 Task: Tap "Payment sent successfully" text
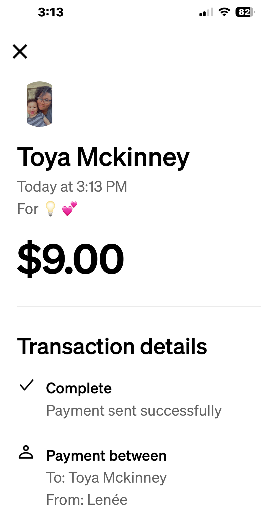(134, 411)
